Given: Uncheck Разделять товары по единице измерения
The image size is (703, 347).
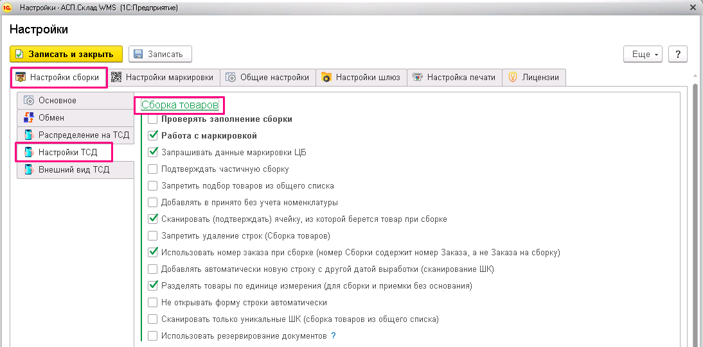Looking at the screenshot, I should 153,285.
